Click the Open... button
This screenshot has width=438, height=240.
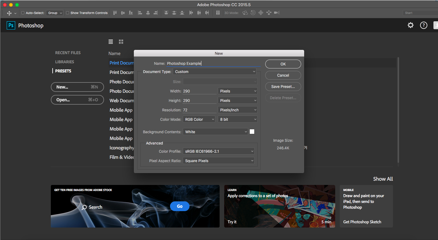pyautogui.click(x=77, y=100)
